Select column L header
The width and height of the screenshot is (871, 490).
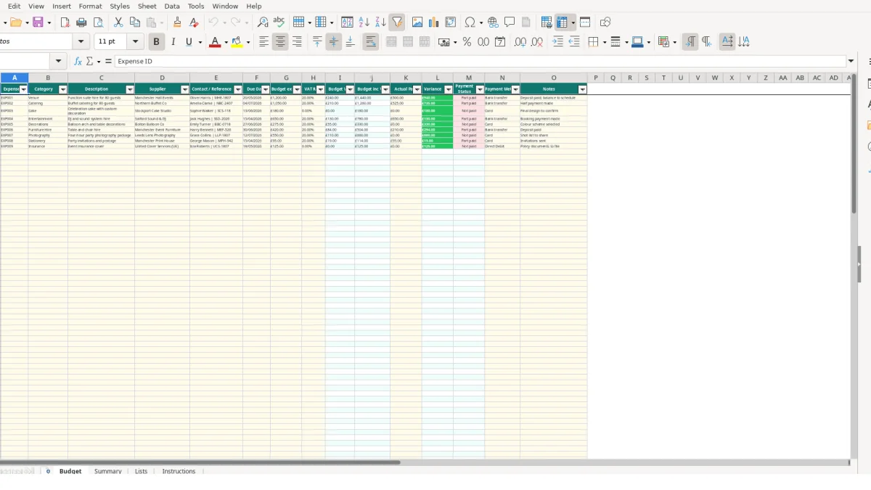tap(437, 78)
